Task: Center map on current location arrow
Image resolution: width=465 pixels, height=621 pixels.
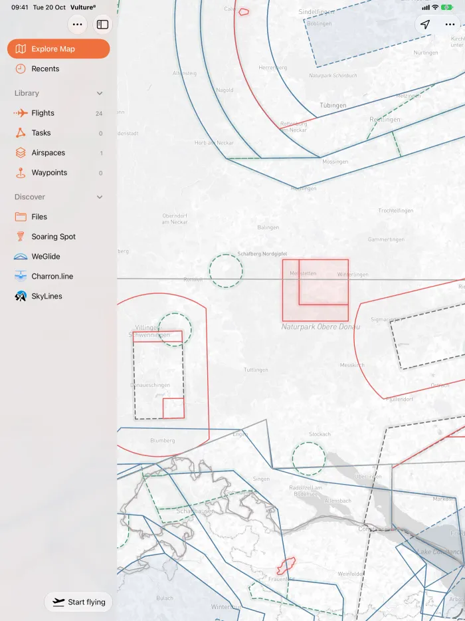Action: (425, 24)
